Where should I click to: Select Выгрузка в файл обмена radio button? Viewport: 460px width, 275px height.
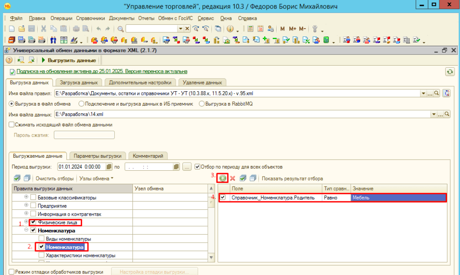click(12, 104)
